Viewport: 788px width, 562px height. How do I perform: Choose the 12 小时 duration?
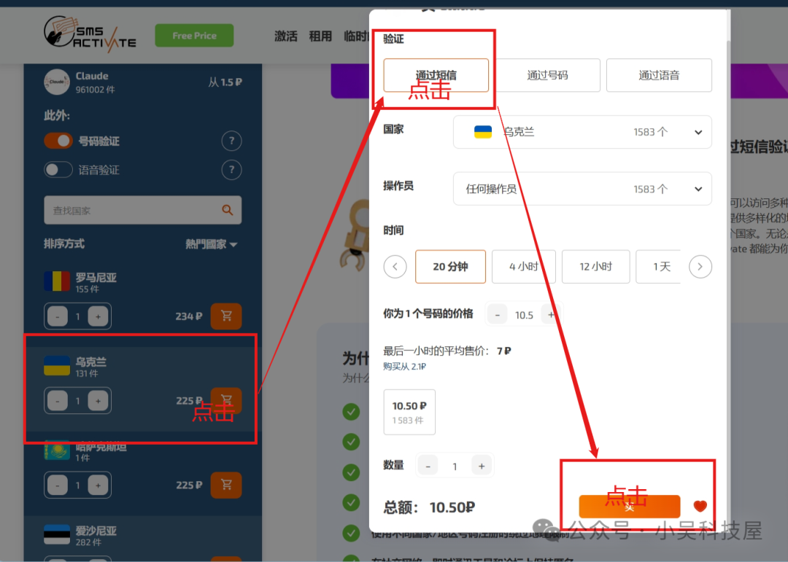595,267
